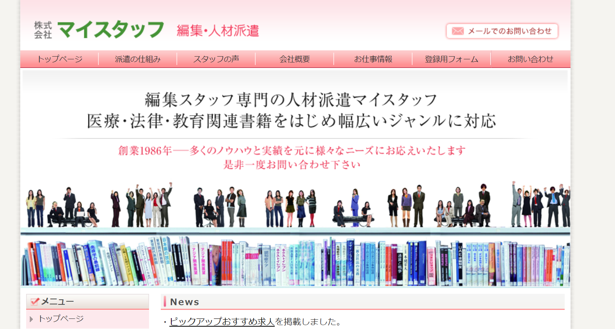Image resolution: width=615 pixels, height=329 pixels.
Task: Open 派遣の仕組み navigation item
Action: 138,59
